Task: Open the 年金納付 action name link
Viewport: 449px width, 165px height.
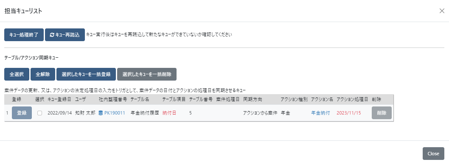Action: click(320, 113)
